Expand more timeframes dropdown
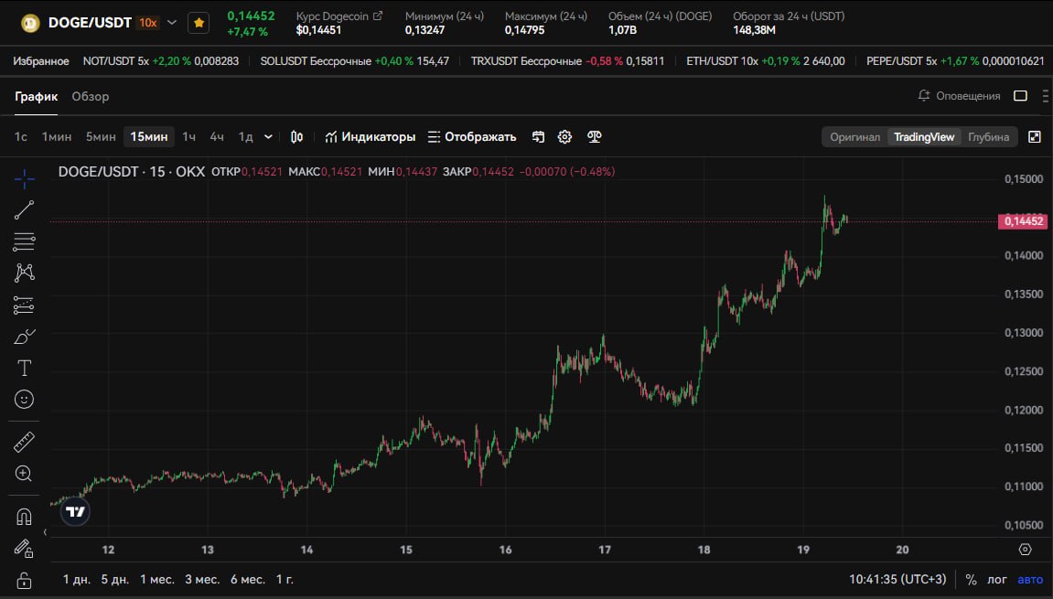The width and height of the screenshot is (1053, 599). tap(268, 137)
